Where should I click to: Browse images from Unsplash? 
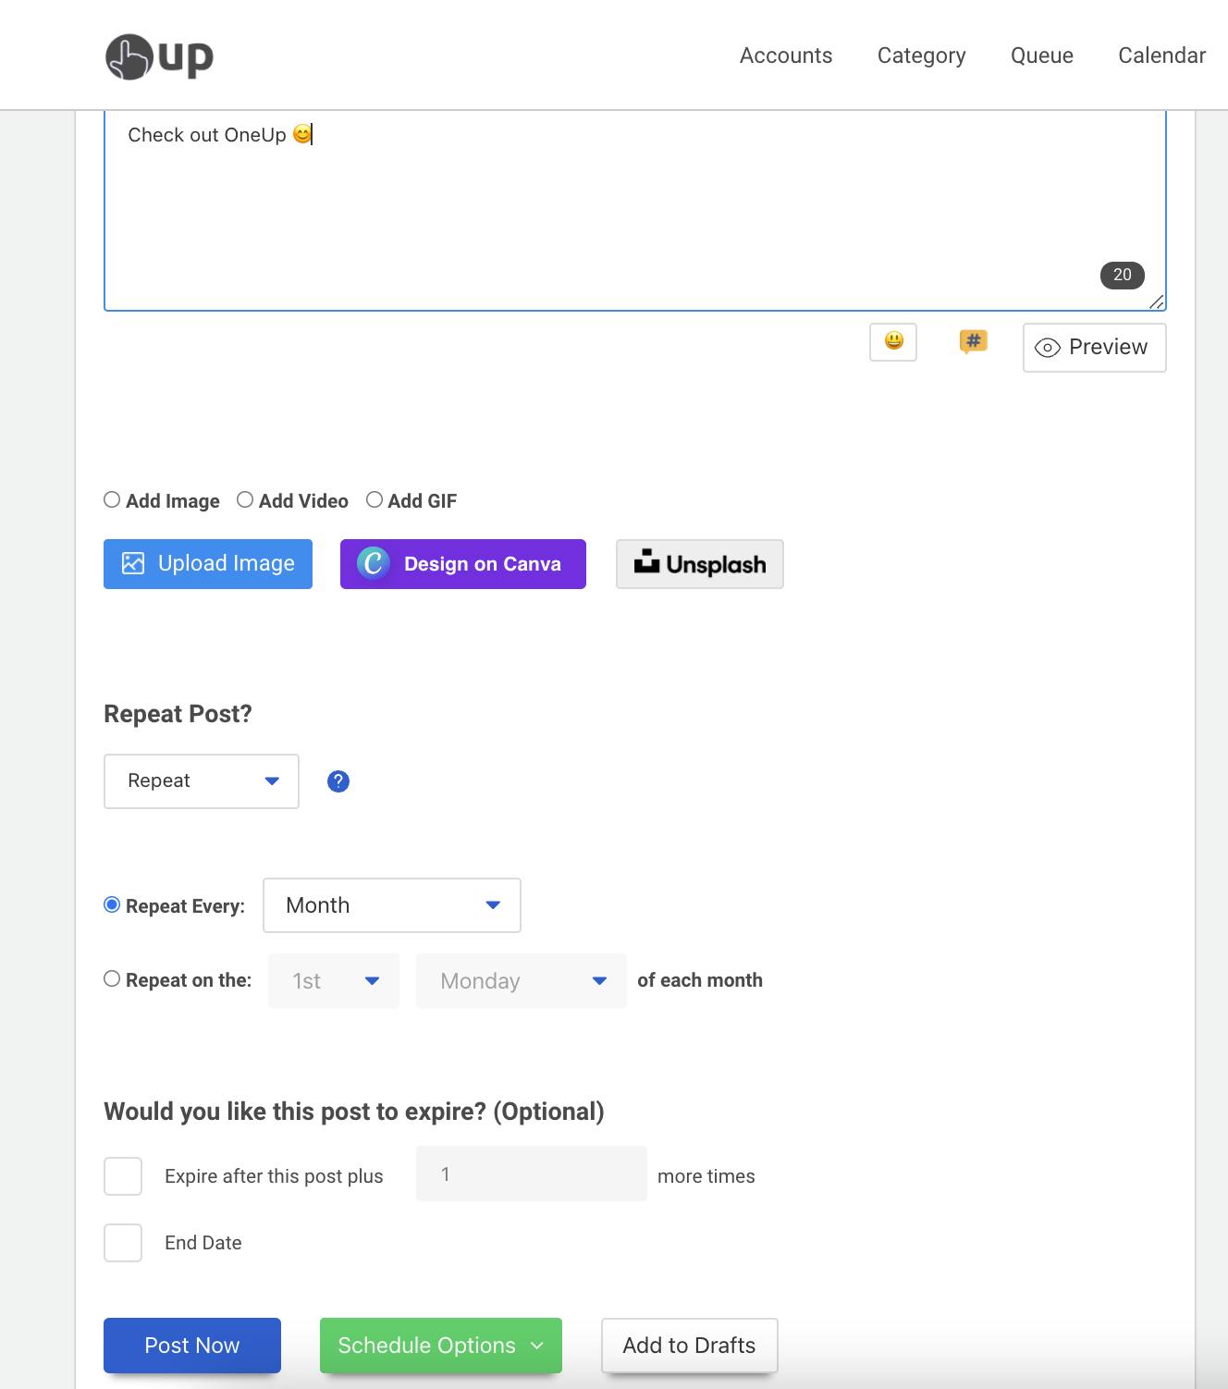click(699, 563)
